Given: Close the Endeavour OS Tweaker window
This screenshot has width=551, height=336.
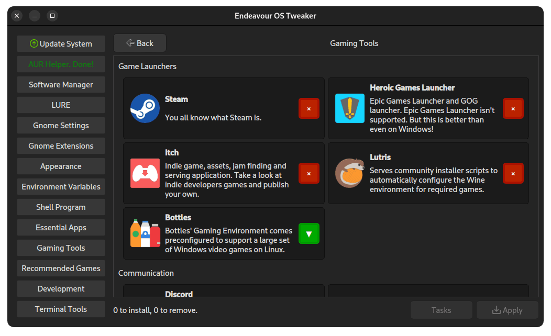Looking at the screenshot, I should pyautogui.click(x=17, y=16).
